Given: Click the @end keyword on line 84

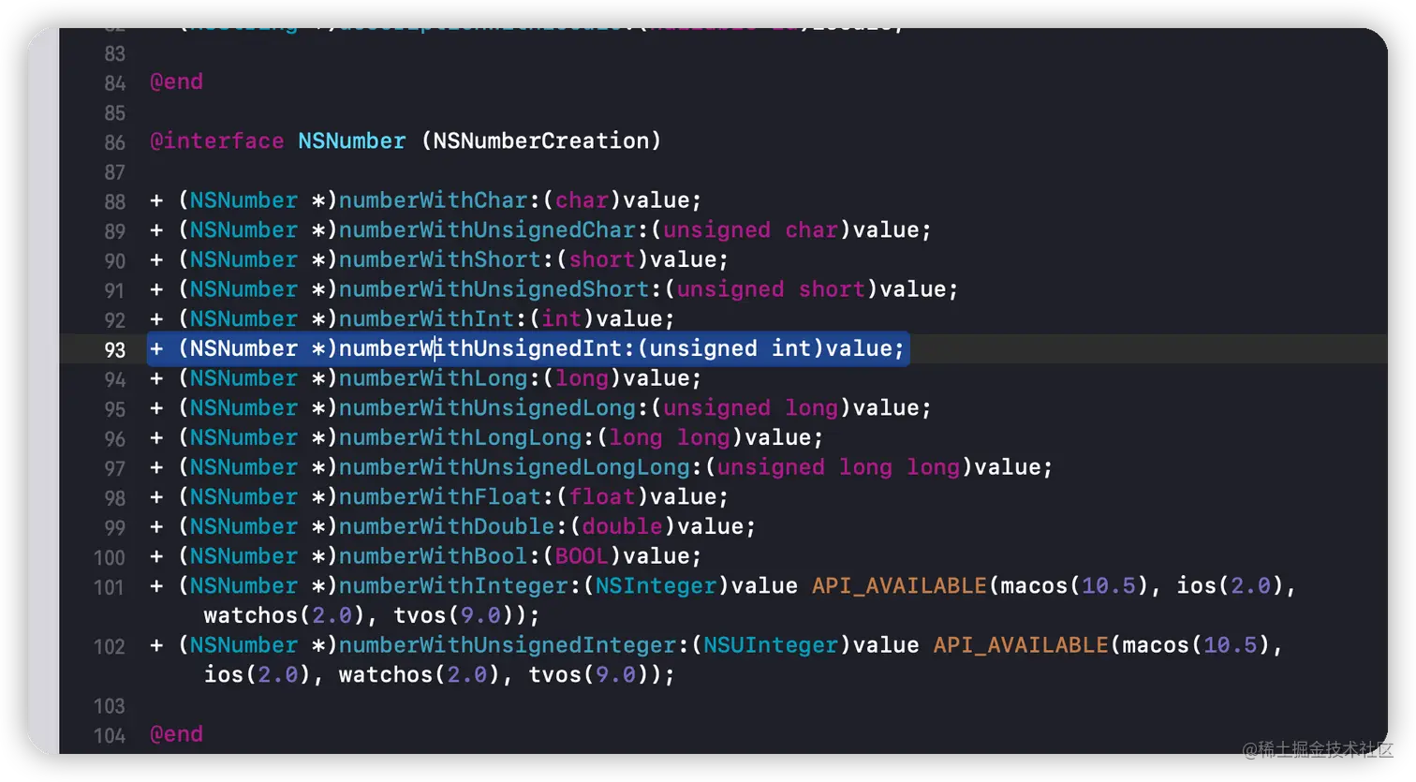Looking at the screenshot, I should 176,82.
